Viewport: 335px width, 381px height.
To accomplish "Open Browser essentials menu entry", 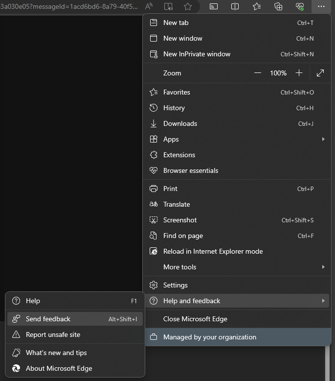I will coord(237,170).
